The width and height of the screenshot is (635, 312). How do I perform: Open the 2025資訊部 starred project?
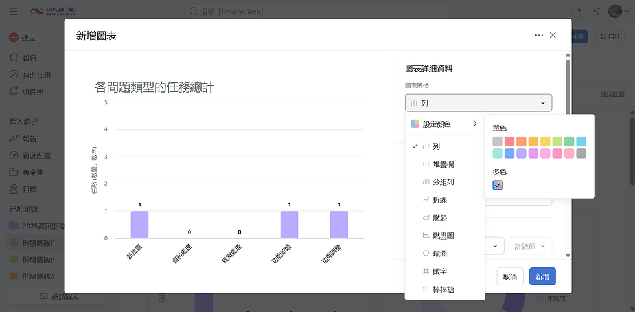36,226
